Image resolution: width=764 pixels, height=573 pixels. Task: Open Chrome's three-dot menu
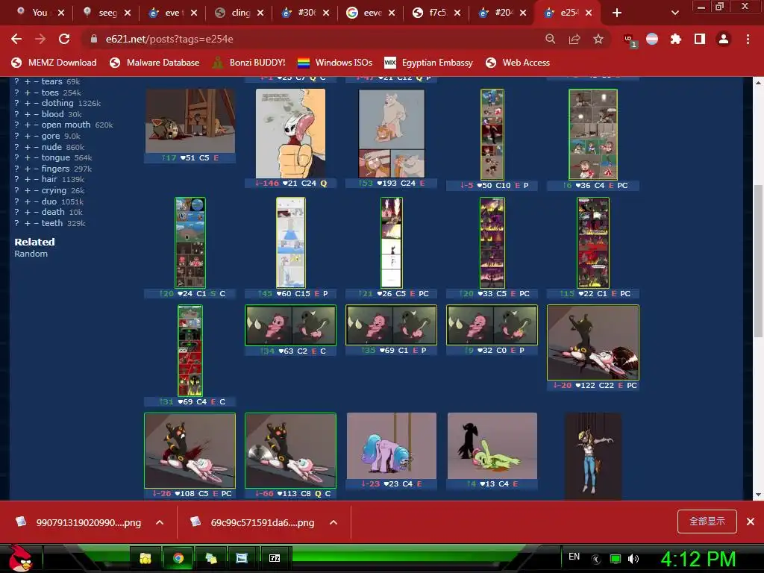click(748, 39)
